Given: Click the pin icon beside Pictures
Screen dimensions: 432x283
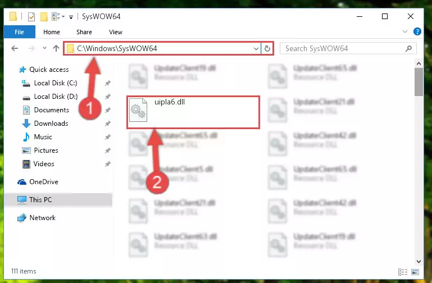Looking at the screenshot, I should click(108, 150).
